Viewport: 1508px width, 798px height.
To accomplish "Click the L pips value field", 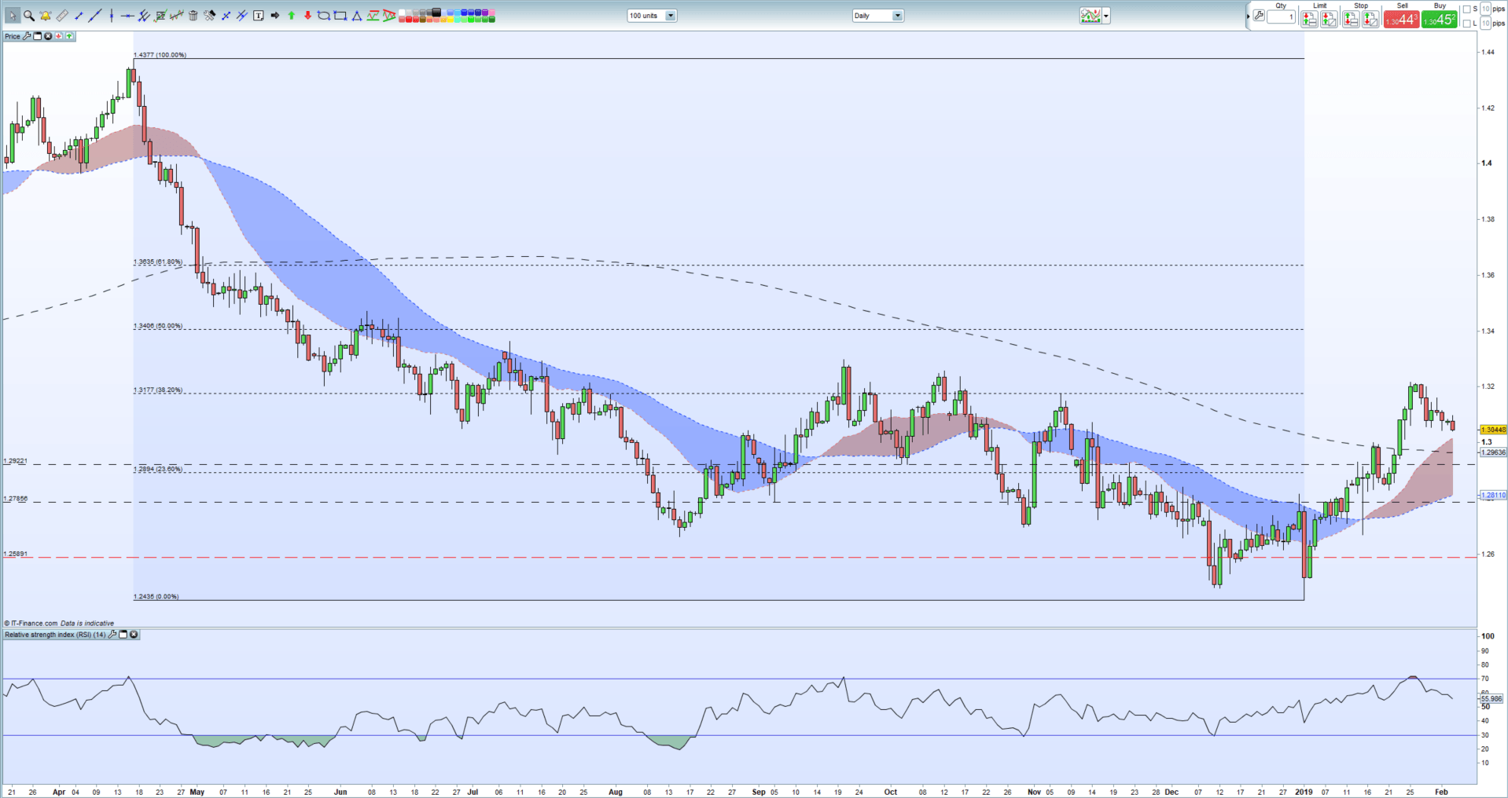I will point(1486,24).
